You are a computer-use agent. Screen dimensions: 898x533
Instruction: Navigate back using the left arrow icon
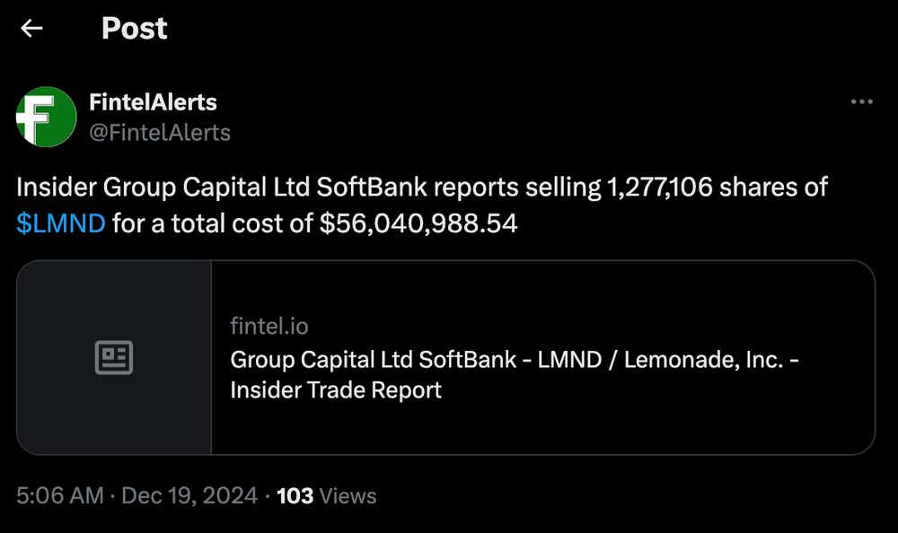point(31,28)
